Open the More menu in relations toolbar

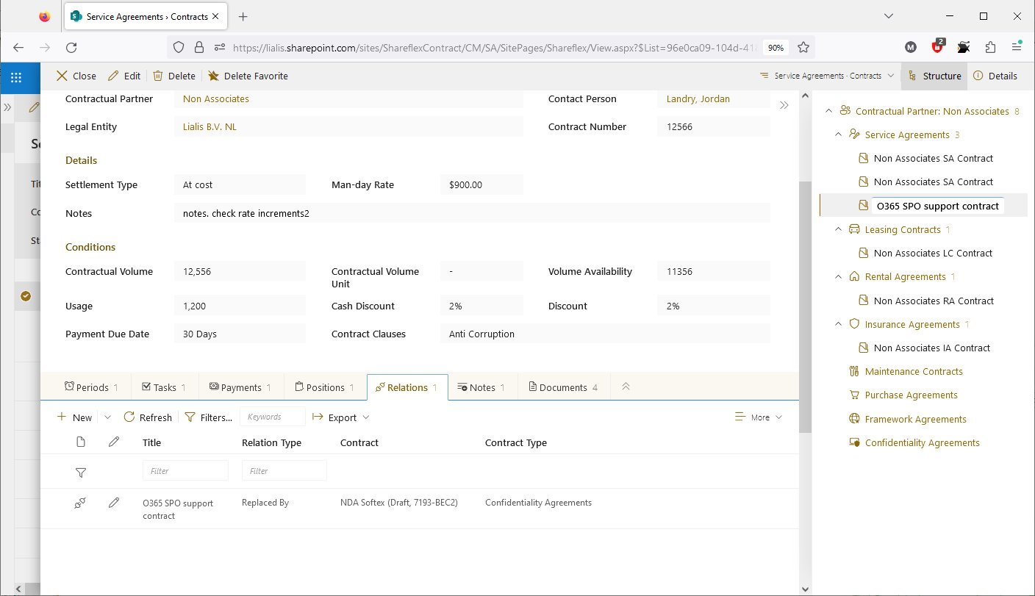click(x=759, y=417)
